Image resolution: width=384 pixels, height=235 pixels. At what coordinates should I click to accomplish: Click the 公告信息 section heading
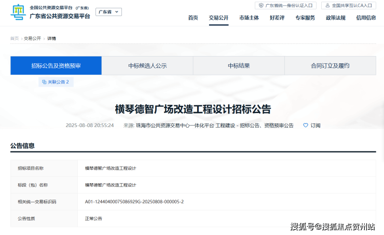point(22,146)
